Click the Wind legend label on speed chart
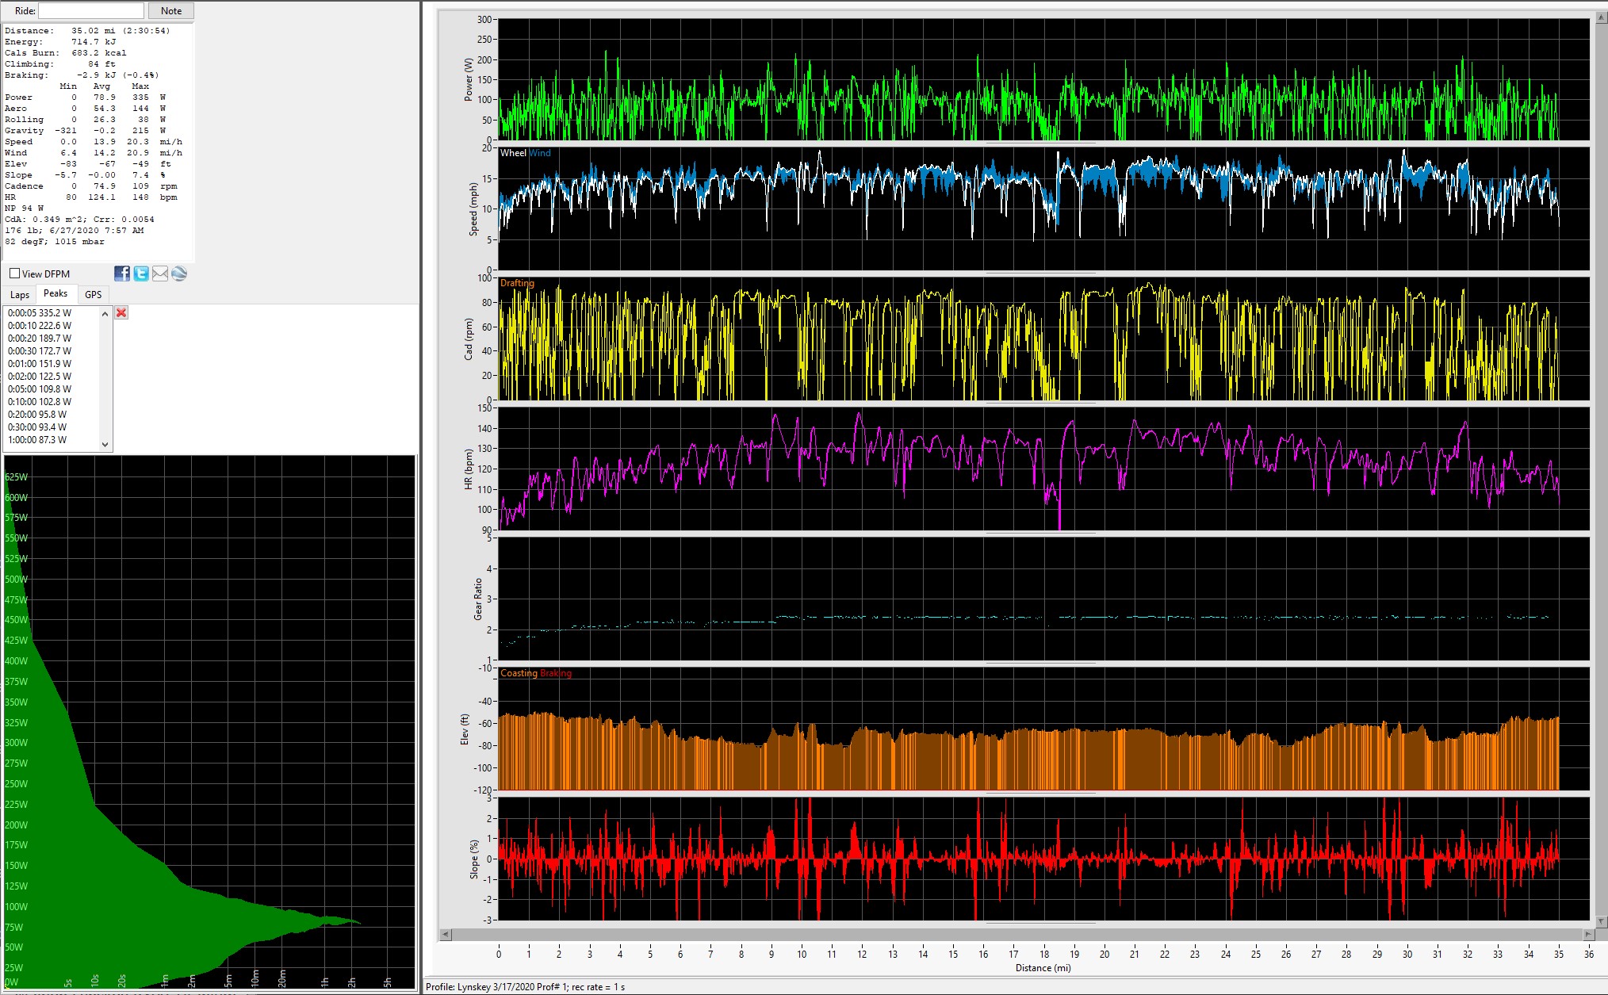This screenshot has width=1608, height=995. [540, 153]
